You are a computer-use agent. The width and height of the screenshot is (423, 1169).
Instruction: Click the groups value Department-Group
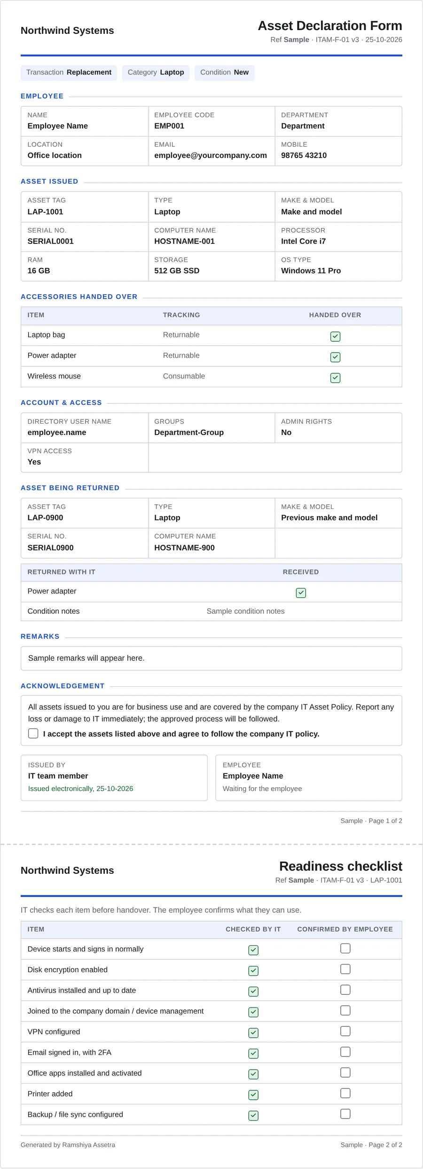[189, 433]
